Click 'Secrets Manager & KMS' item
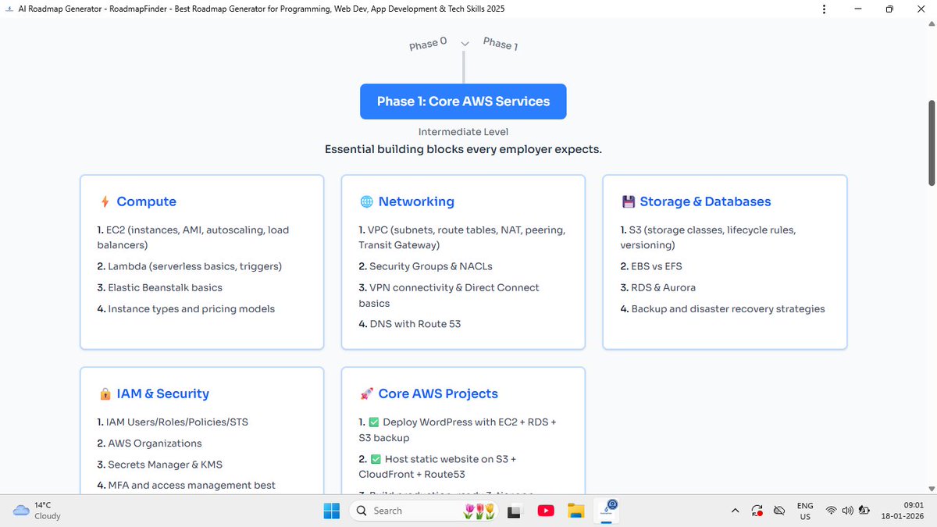The image size is (937, 527). (x=160, y=465)
